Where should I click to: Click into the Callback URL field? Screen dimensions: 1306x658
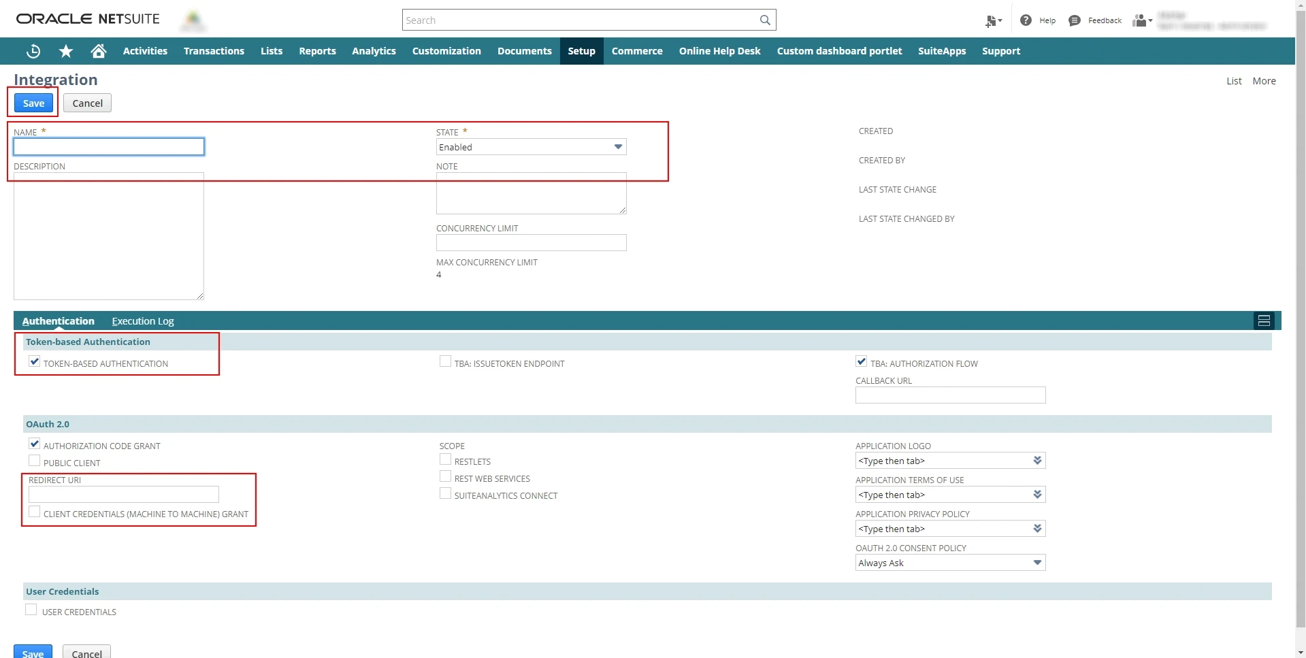pos(950,395)
